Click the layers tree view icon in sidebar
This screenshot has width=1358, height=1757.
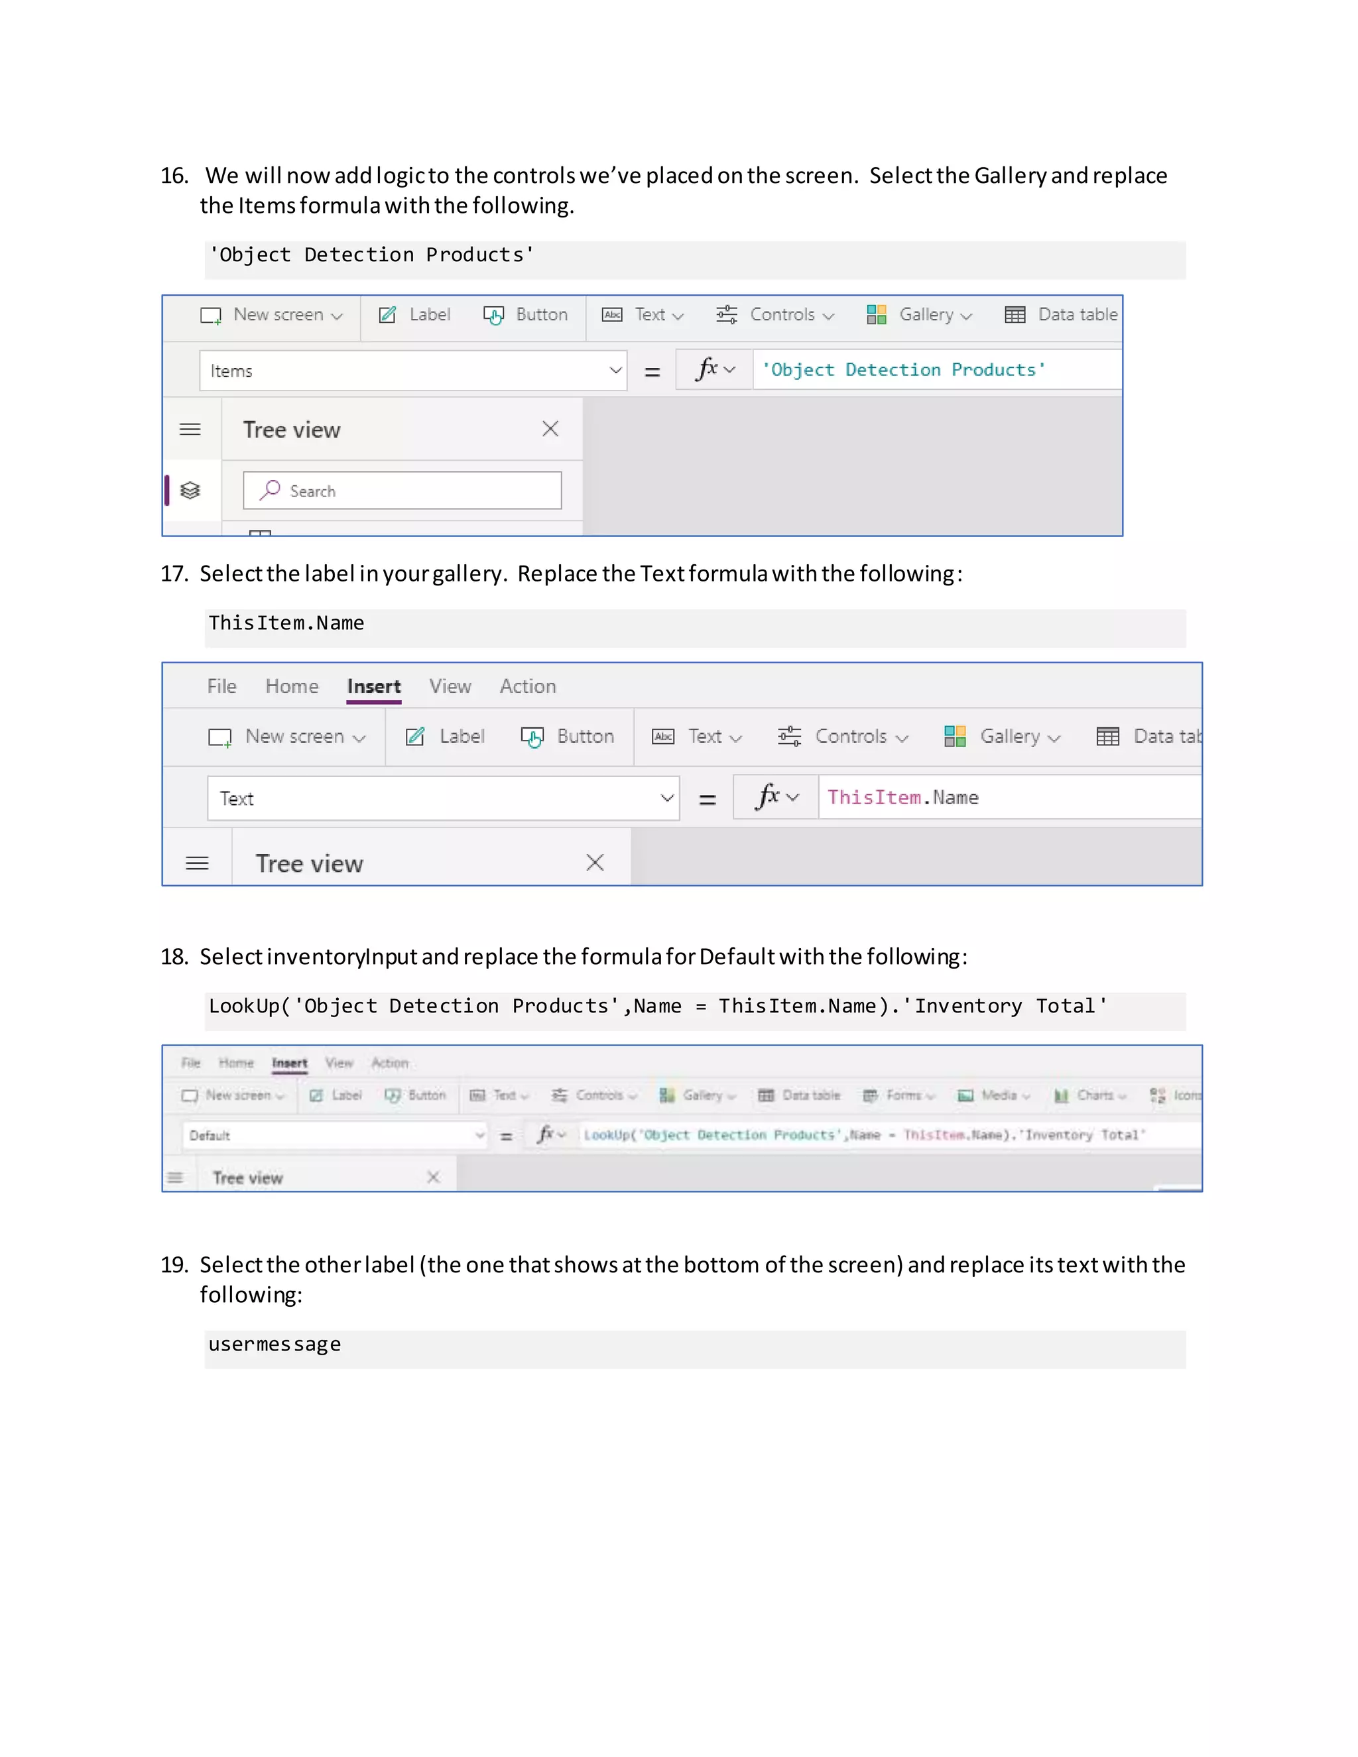click(190, 490)
